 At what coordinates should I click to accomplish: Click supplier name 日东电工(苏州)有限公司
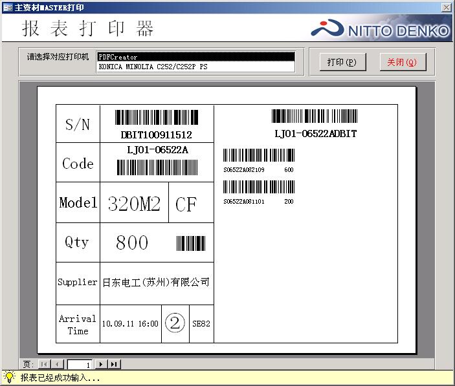click(x=156, y=282)
